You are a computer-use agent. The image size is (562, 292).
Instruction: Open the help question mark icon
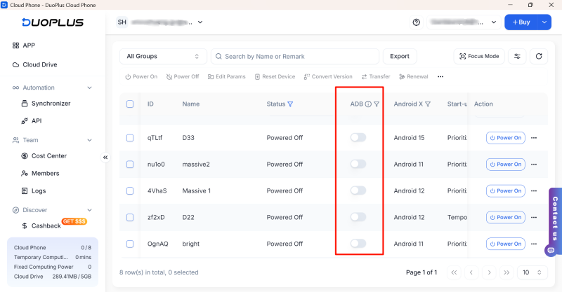point(416,22)
